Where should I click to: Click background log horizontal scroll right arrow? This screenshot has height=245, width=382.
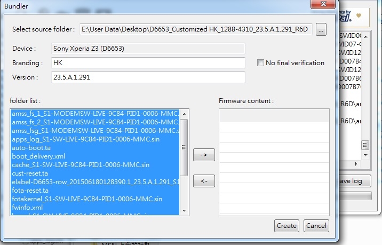[356, 164]
